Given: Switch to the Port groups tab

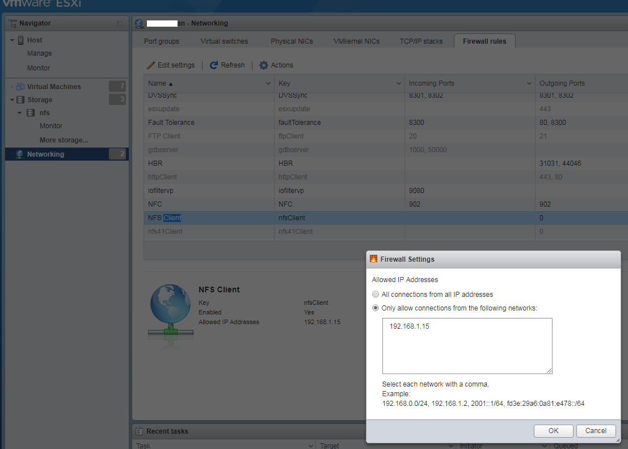Looking at the screenshot, I should pos(162,41).
